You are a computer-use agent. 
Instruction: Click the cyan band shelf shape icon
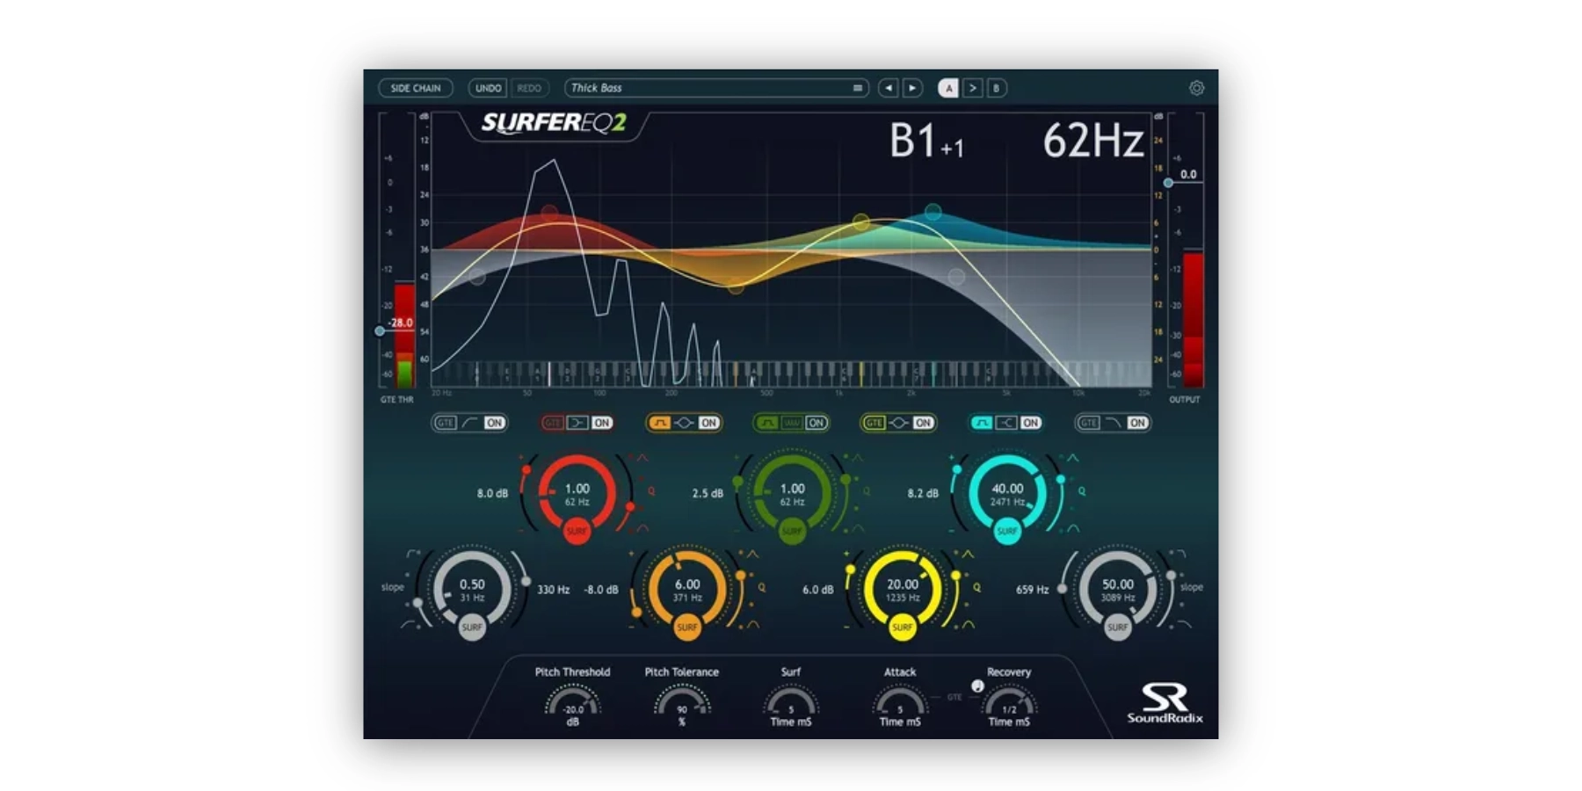pos(1005,423)
